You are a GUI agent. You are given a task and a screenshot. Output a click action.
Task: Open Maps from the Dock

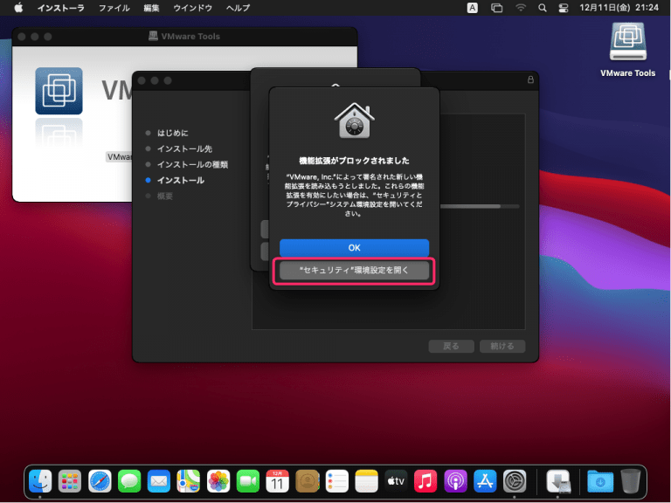[x=189, y=481]
